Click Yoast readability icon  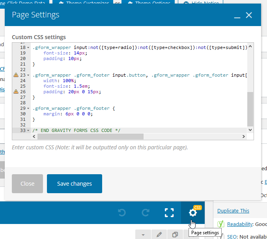coord(221,224)
